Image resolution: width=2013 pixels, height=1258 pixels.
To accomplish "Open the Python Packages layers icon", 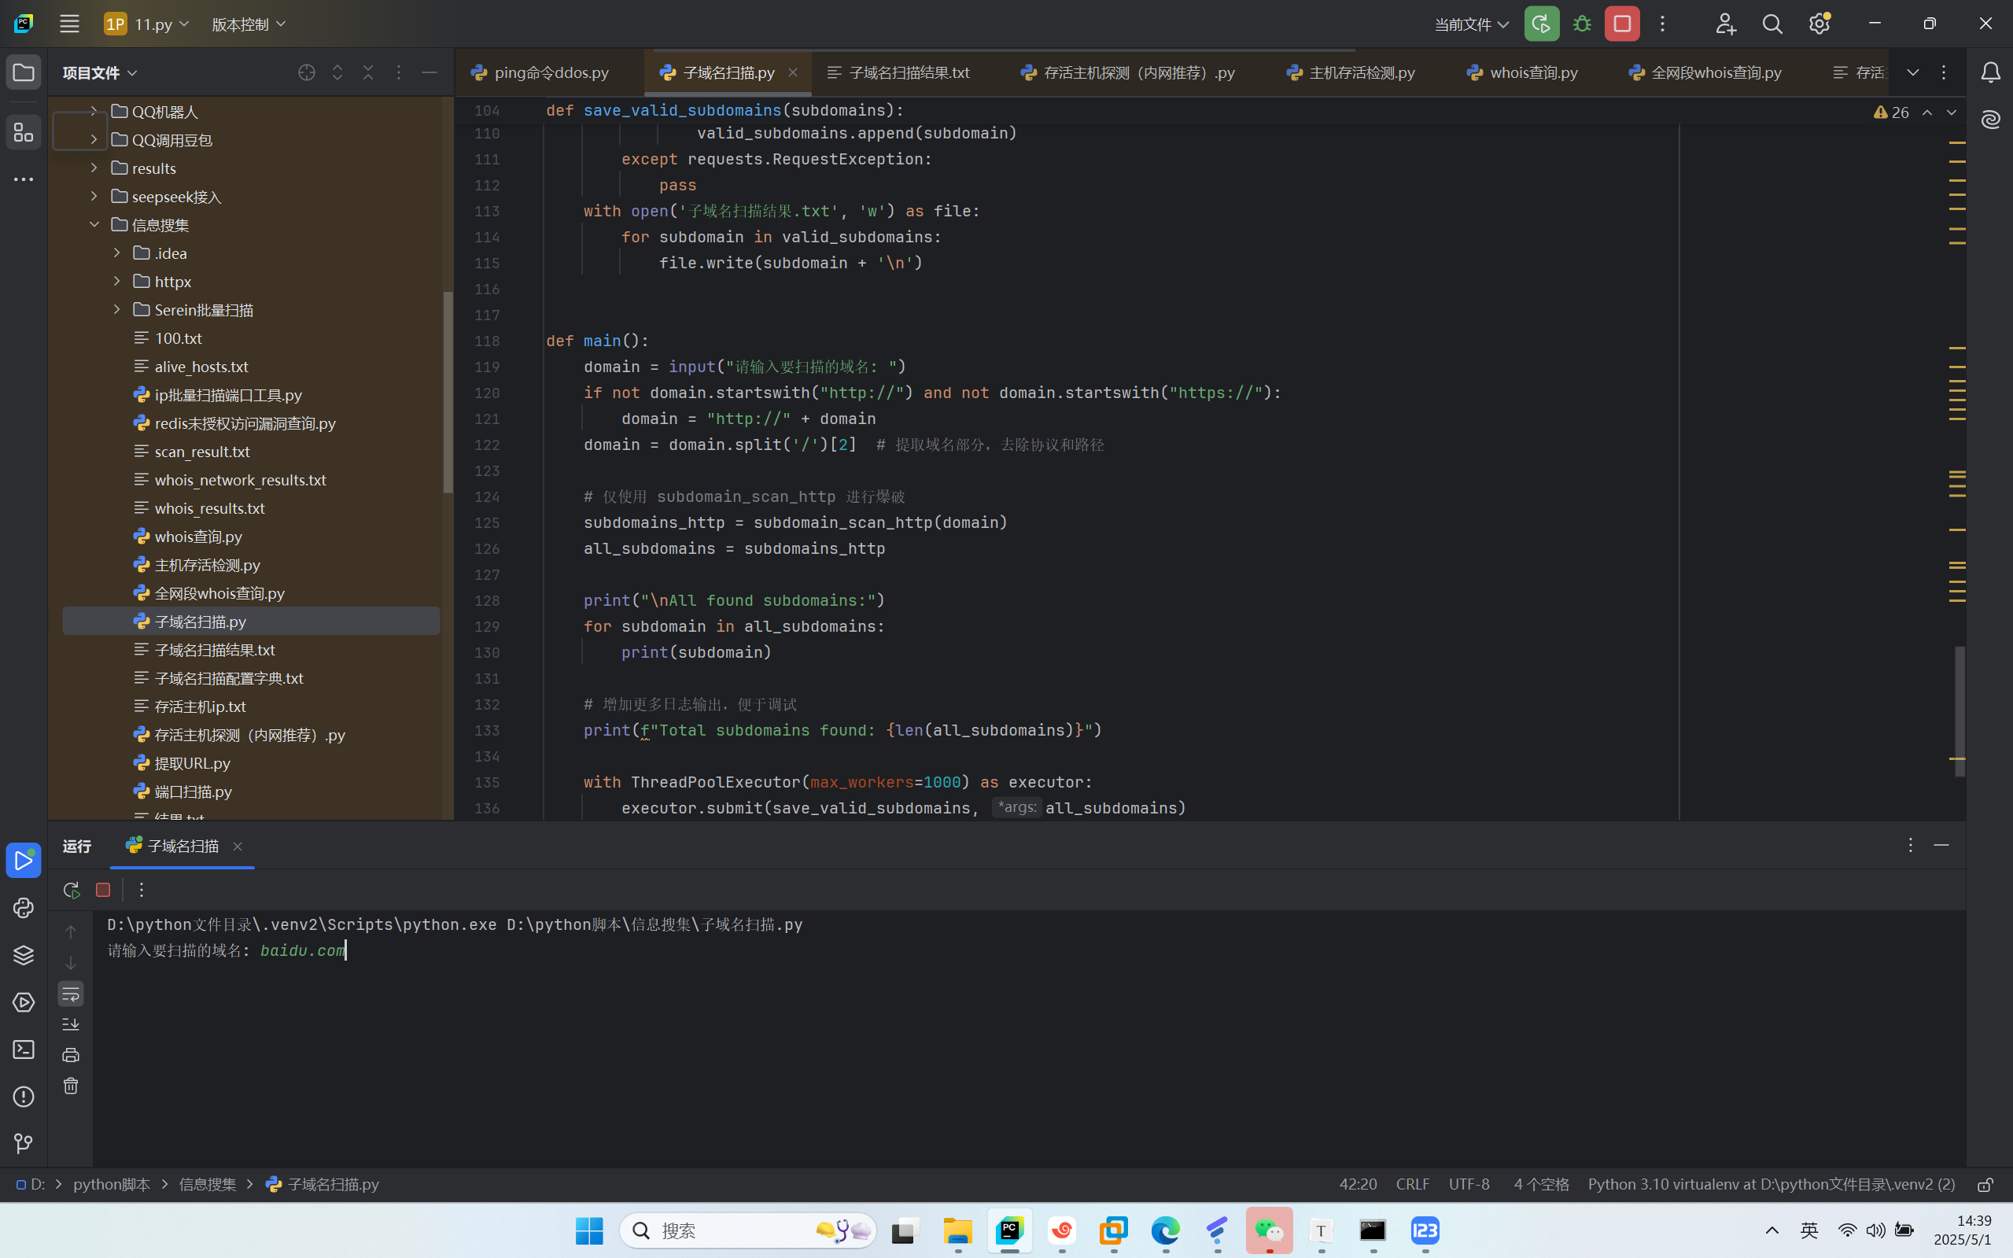I will click(24, 955).
